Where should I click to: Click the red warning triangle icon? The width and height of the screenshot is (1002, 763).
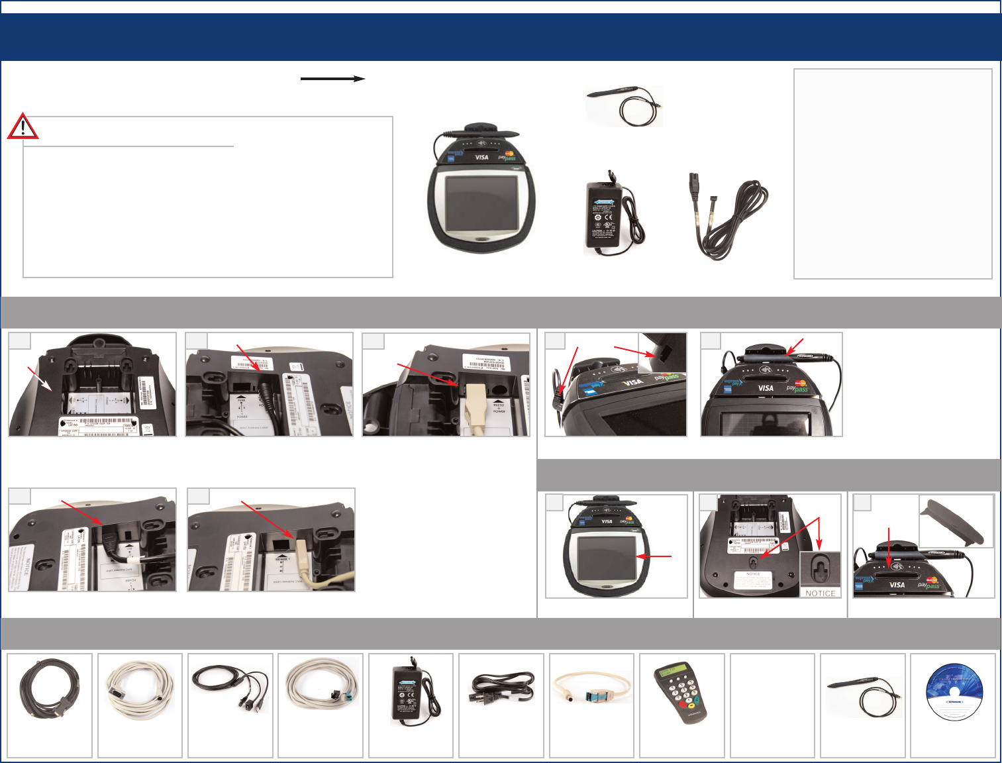pyautogui.click(x=23, y=126)
